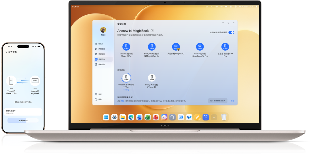The height and width of the screenshot is (154, 311).
Task: Click the Berry Wang 的 iPhone 17 Apple device icon
Action: pos(152,78)
